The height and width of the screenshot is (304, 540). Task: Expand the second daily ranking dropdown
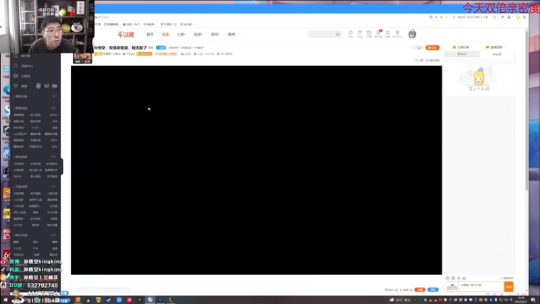coord(495,47)
